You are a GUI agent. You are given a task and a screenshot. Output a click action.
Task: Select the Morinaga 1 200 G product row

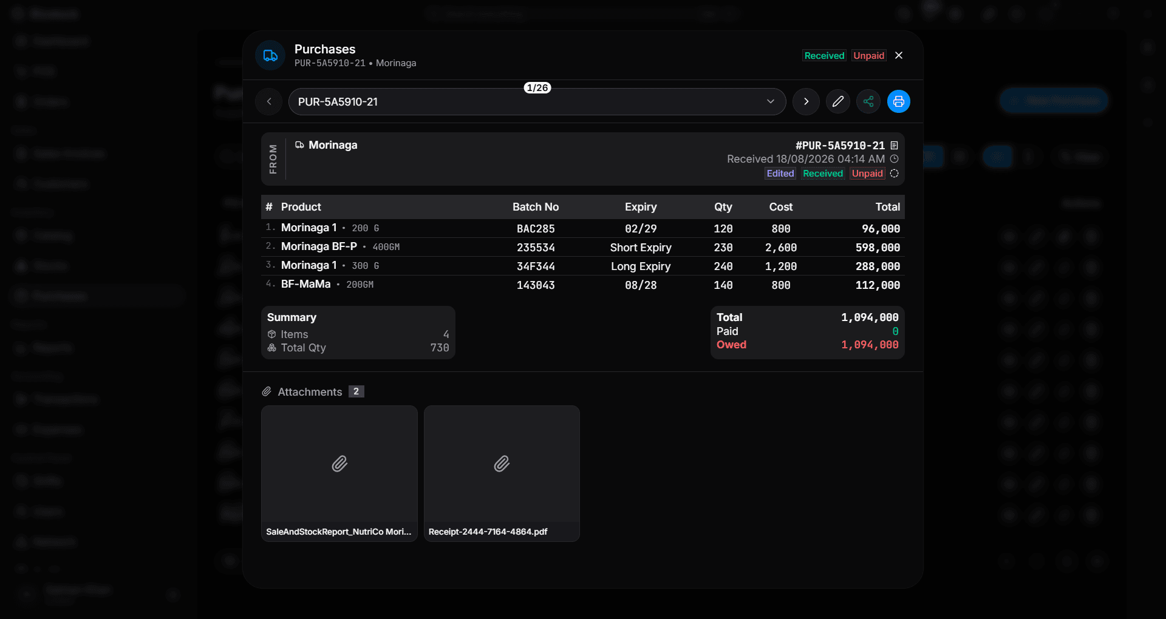pos(583,228)
